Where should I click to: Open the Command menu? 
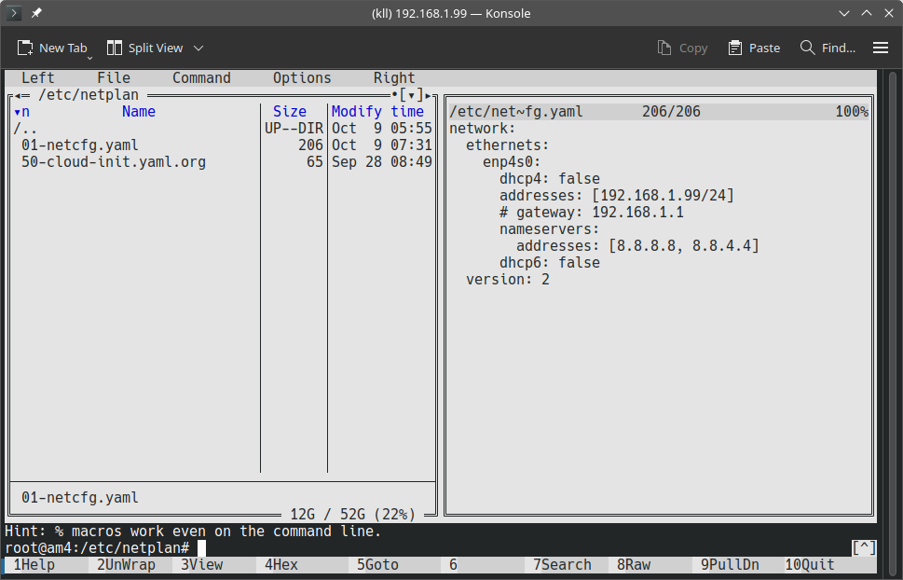point(201,78)
